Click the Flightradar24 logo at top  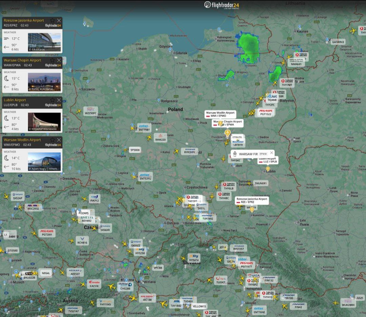[222, 5]
